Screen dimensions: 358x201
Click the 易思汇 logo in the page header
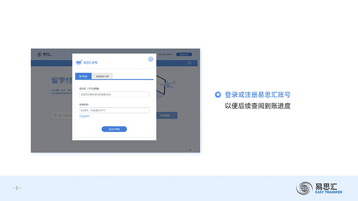click(x=40, y=54)
